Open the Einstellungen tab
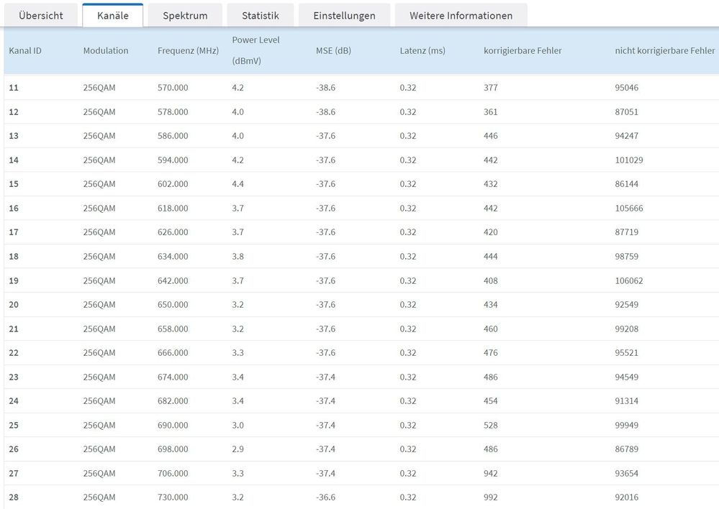 tap(344, 16)
